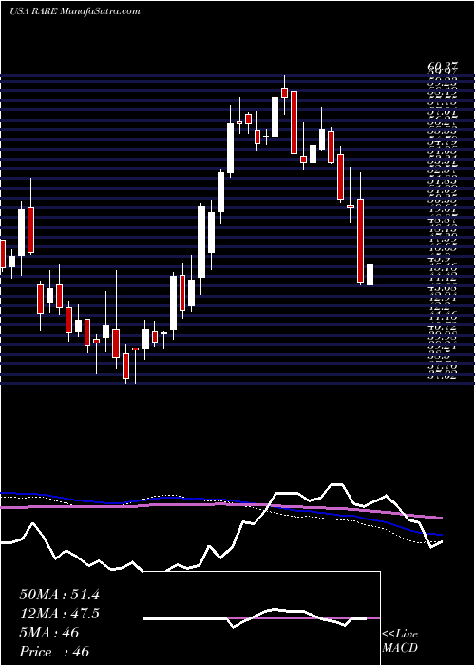Open the Live MACD inset chart
The image size is (475, 666).
[x=261, y=618]
